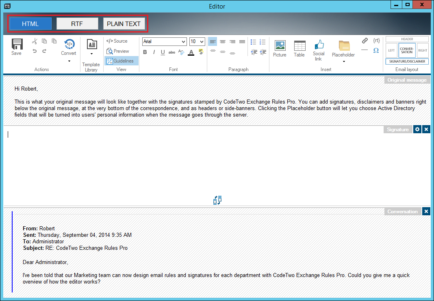Switch to the HTML format tab

30,24
